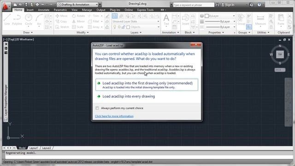Choose the Move command

[x=61, y=16]
